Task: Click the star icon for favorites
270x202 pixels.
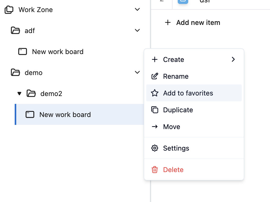Action: tap(155, 93)
